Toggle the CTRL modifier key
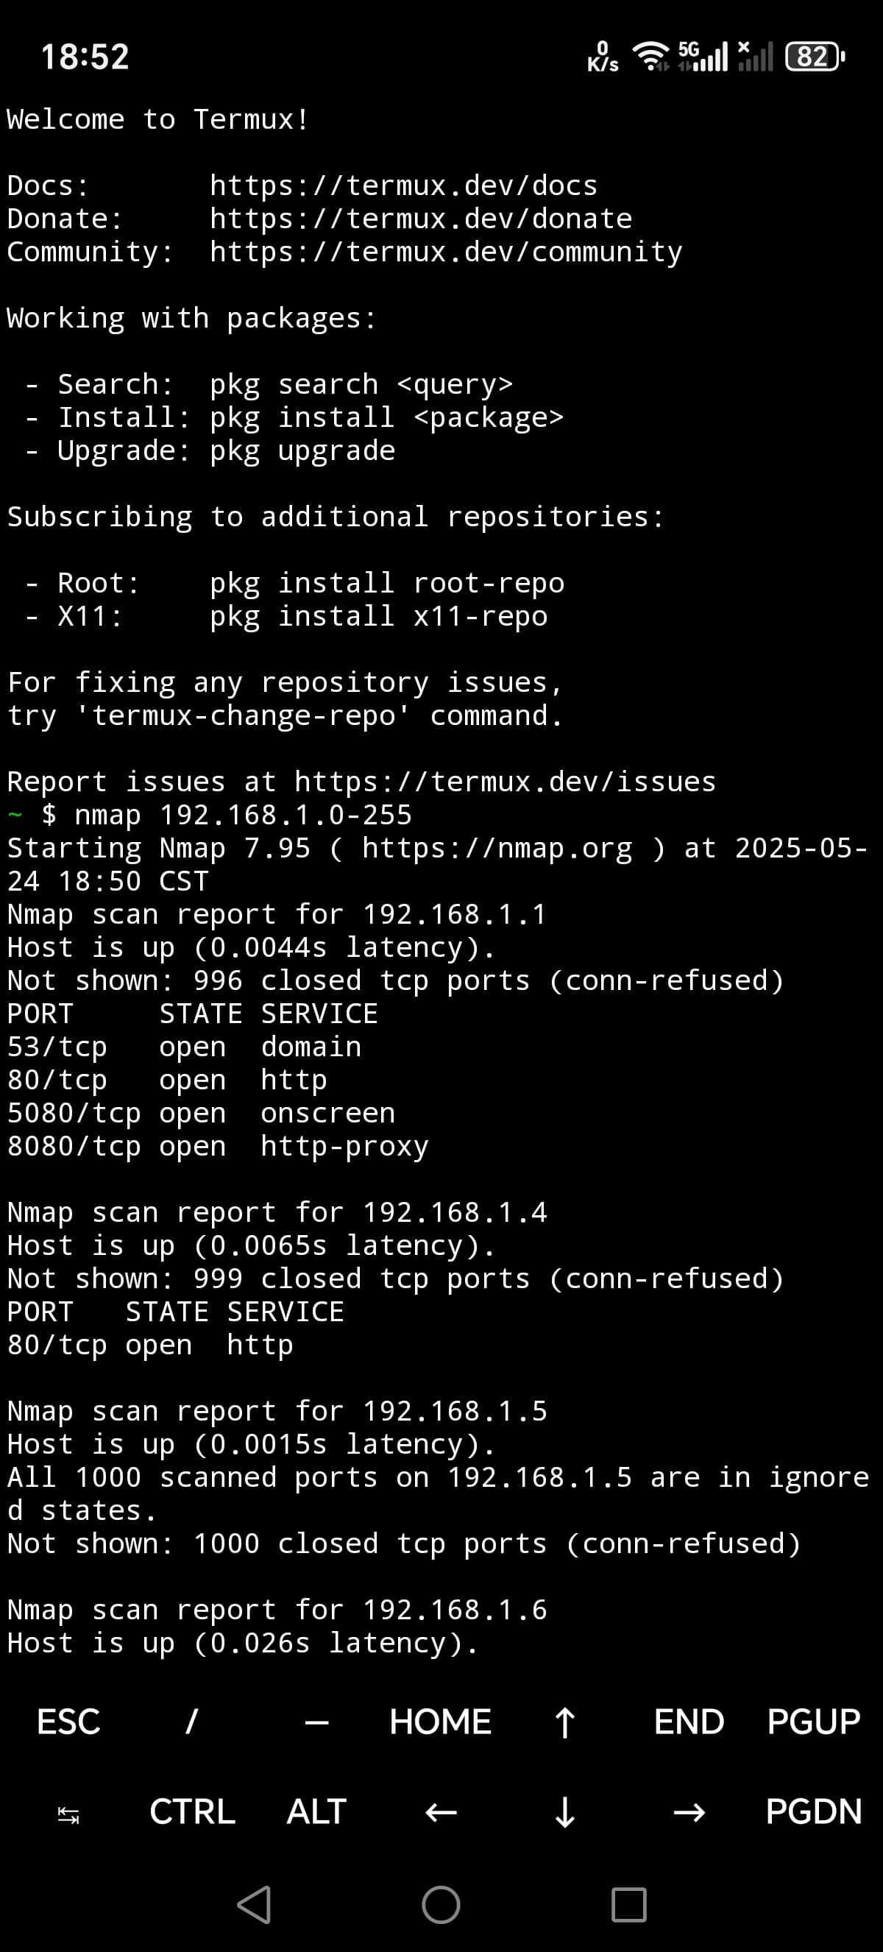Image resolution: width=883 pixels, height=1952 pixels. pos(192,1813)
